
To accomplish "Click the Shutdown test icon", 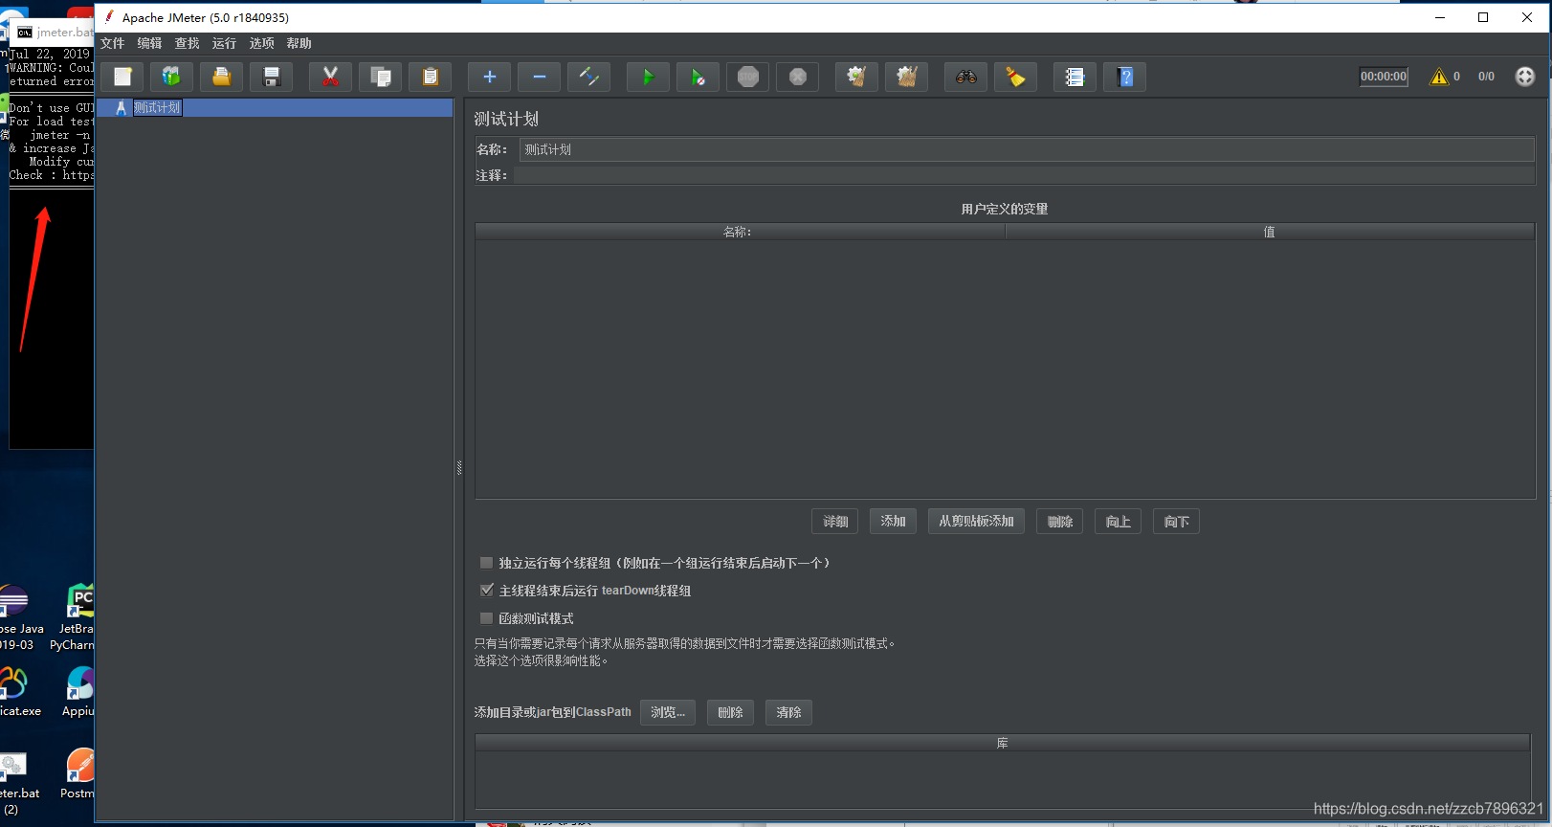I will (797, 77).
